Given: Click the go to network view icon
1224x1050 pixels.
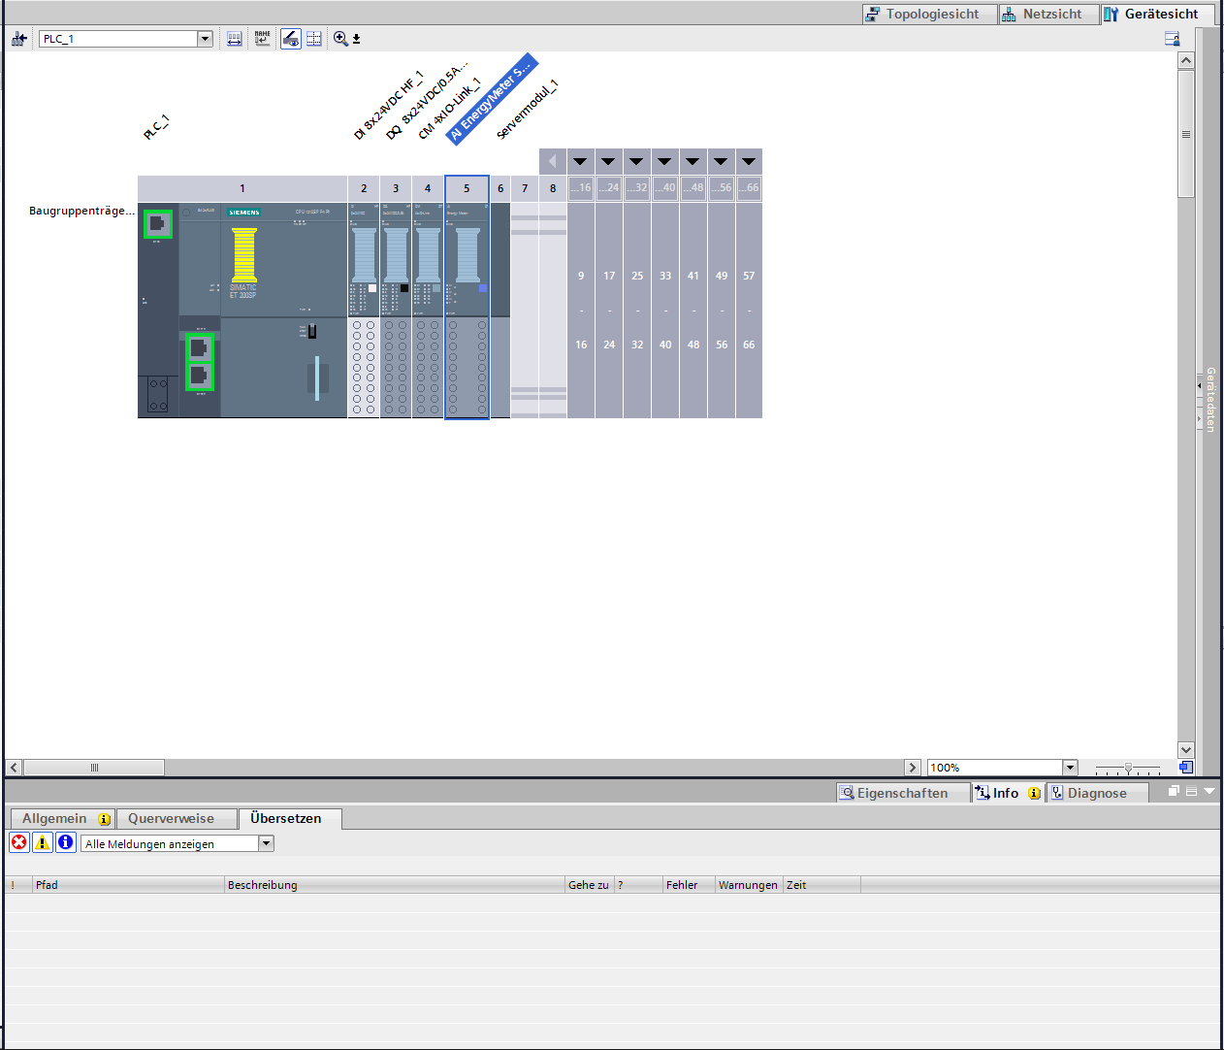Looking at the screenshot, I should 18,39.
